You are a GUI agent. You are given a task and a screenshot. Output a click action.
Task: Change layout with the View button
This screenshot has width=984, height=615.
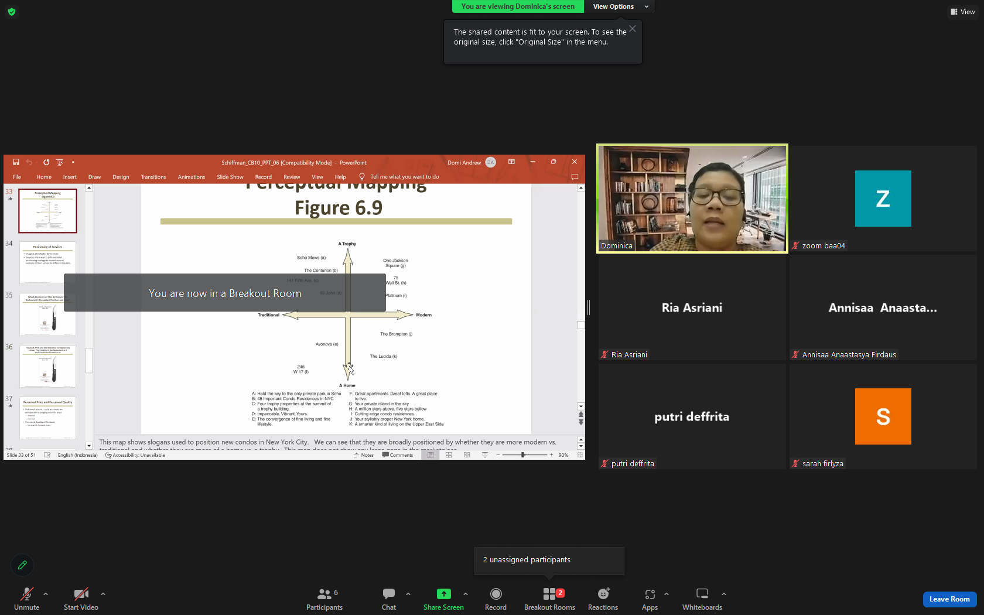(x=963, y=12)
